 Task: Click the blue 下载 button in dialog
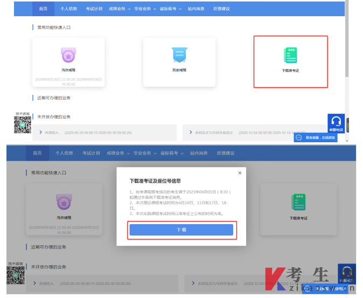[181, 230]
